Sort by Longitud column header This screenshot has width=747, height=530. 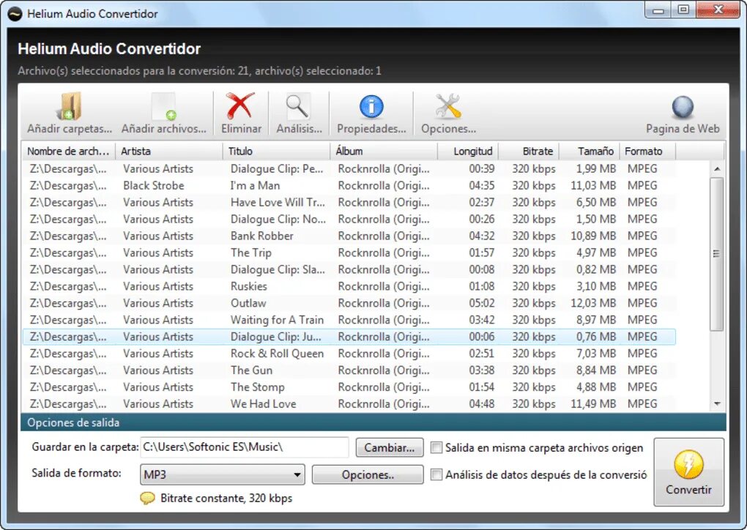(468, 151)
